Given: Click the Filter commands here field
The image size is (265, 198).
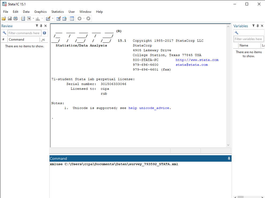Looking at the screenshot, I should click(24, 33).
